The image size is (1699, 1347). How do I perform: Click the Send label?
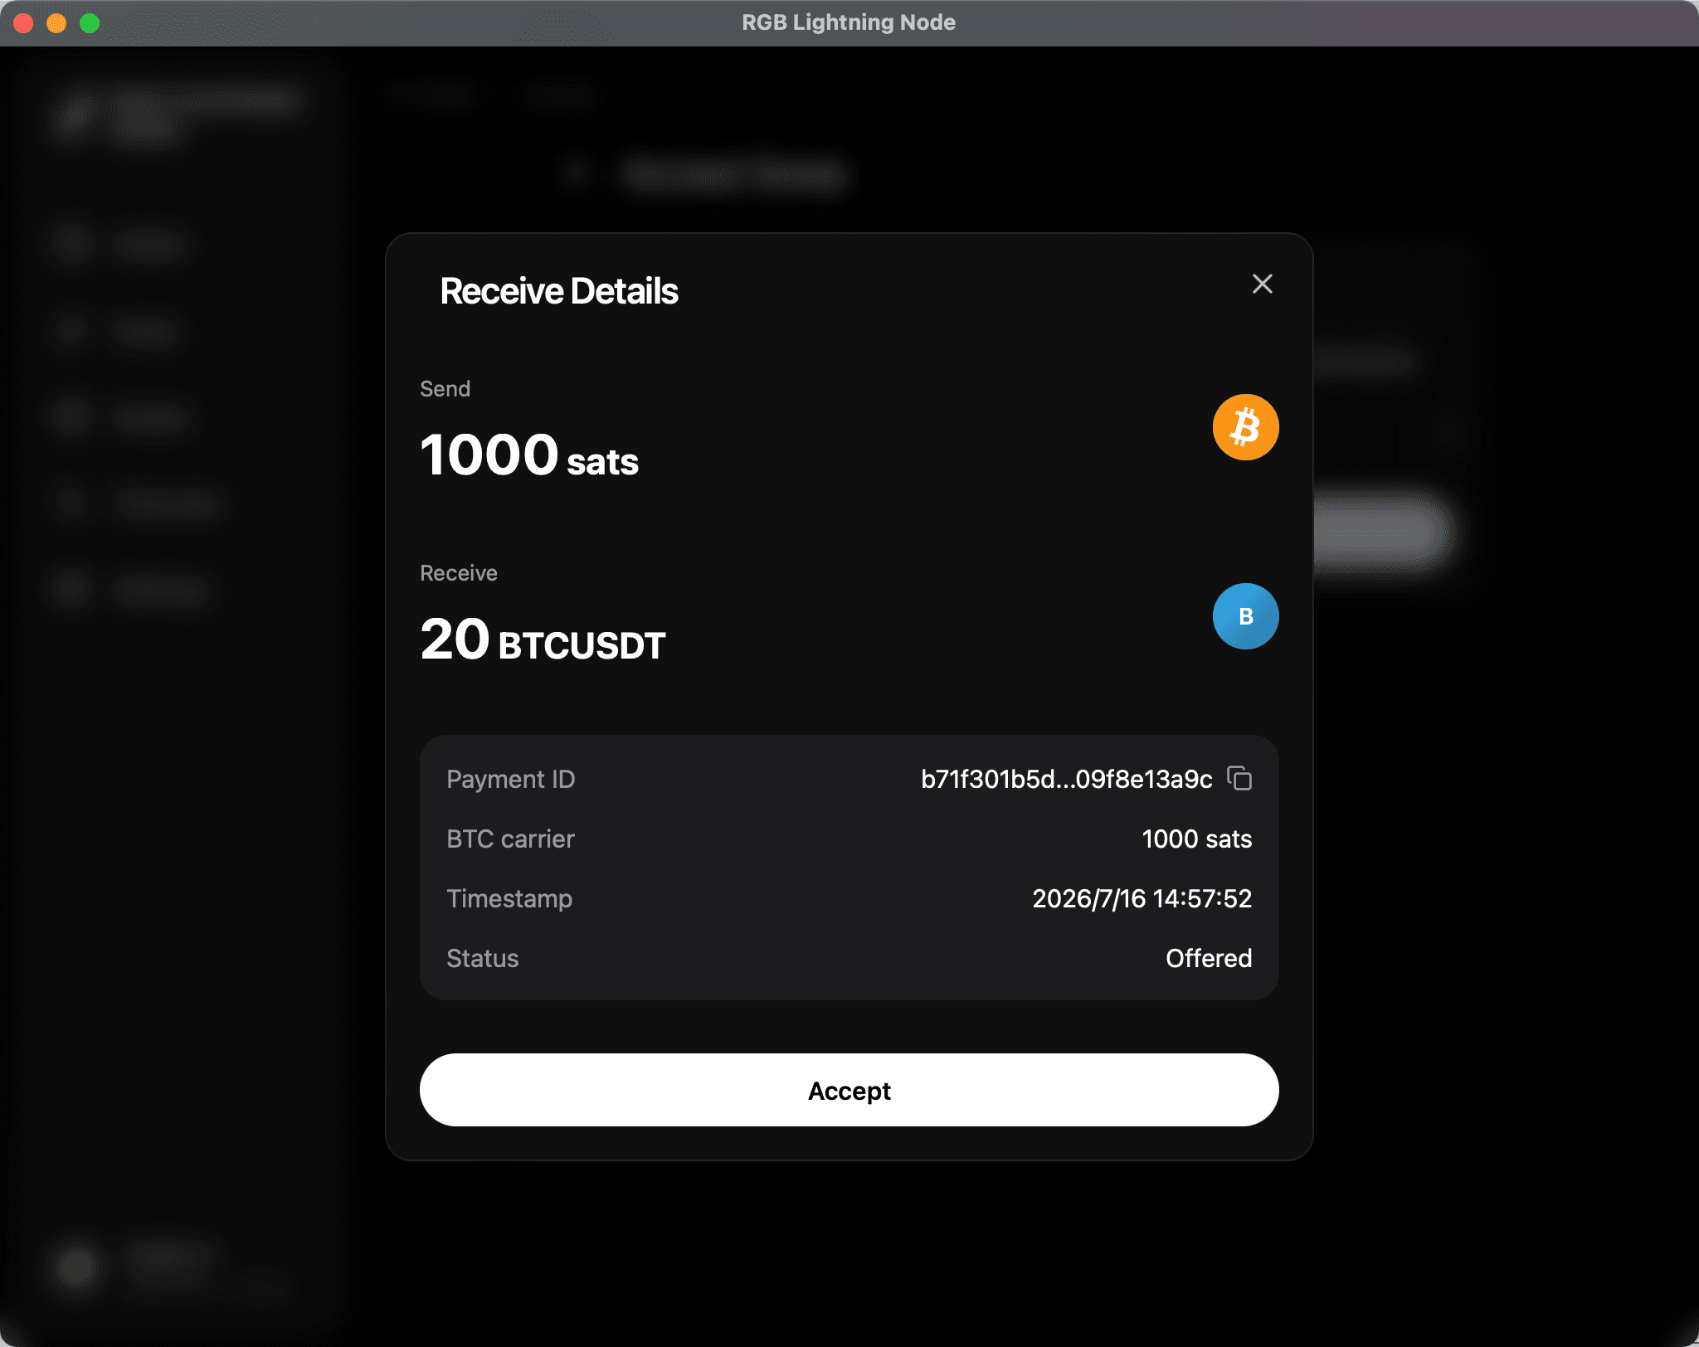pos(445,389)
